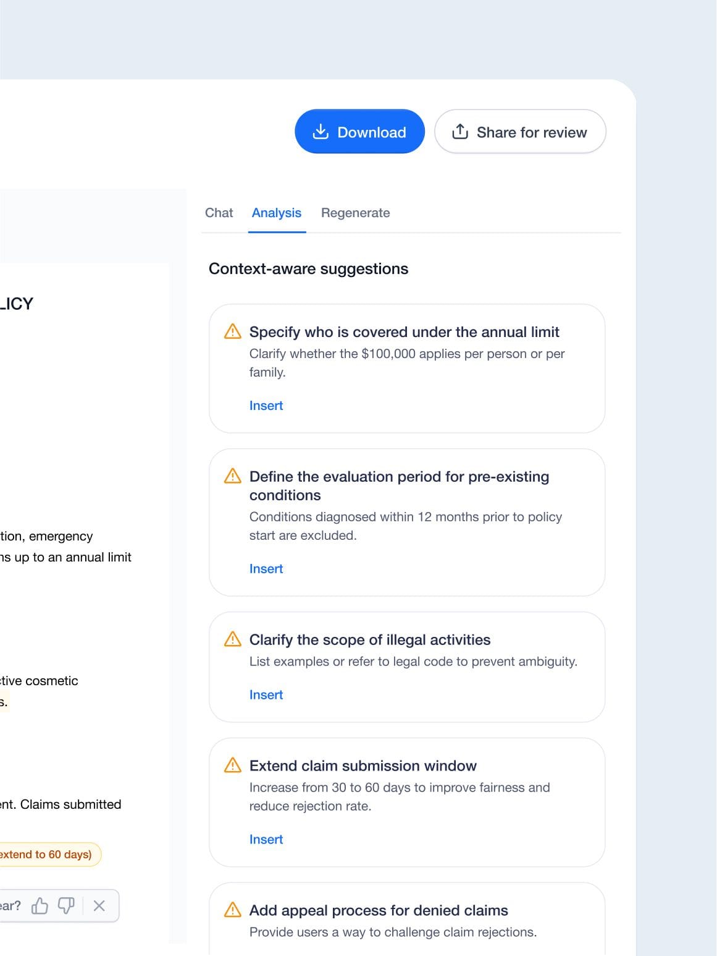Screen dimensions: 717x956
Task: Click warning icon beside pre-existing conditions suggestion
Action: click(233, 476)
